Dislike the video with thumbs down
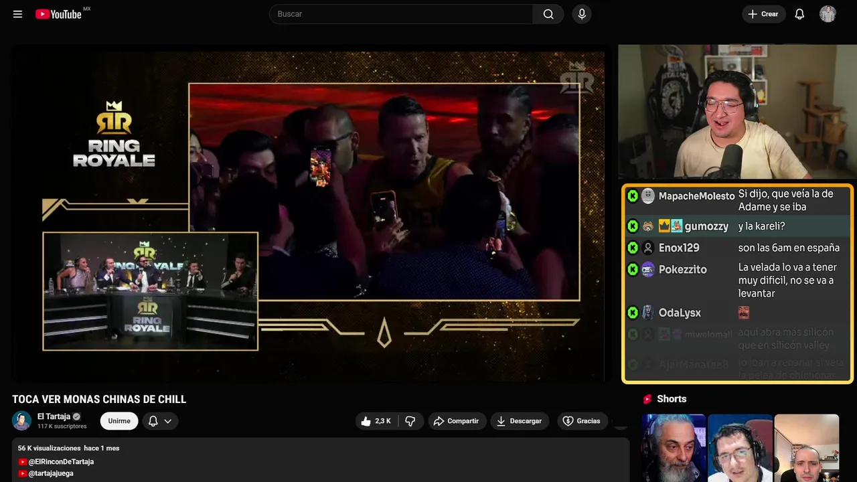The width and height of the screenshot is (857, 482). [410, 421]
